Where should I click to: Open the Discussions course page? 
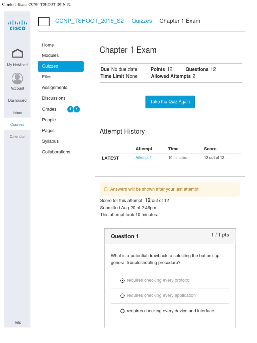click(54, 98)
